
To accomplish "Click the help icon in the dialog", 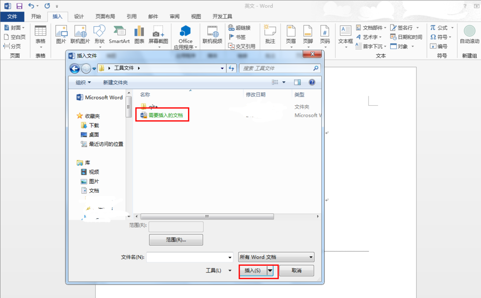I will click(312, 82).
